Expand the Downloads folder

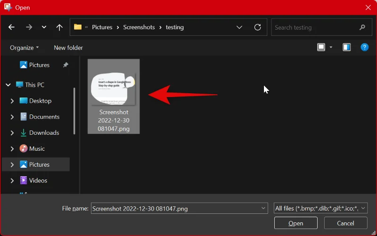[x=12, y=133]
